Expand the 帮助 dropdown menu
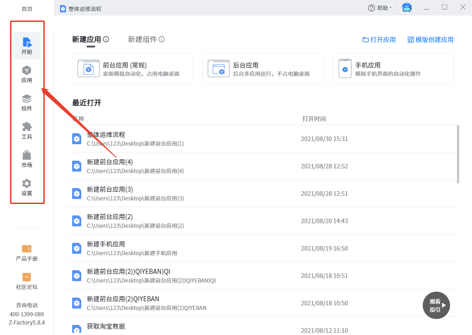 pos(380,8)
